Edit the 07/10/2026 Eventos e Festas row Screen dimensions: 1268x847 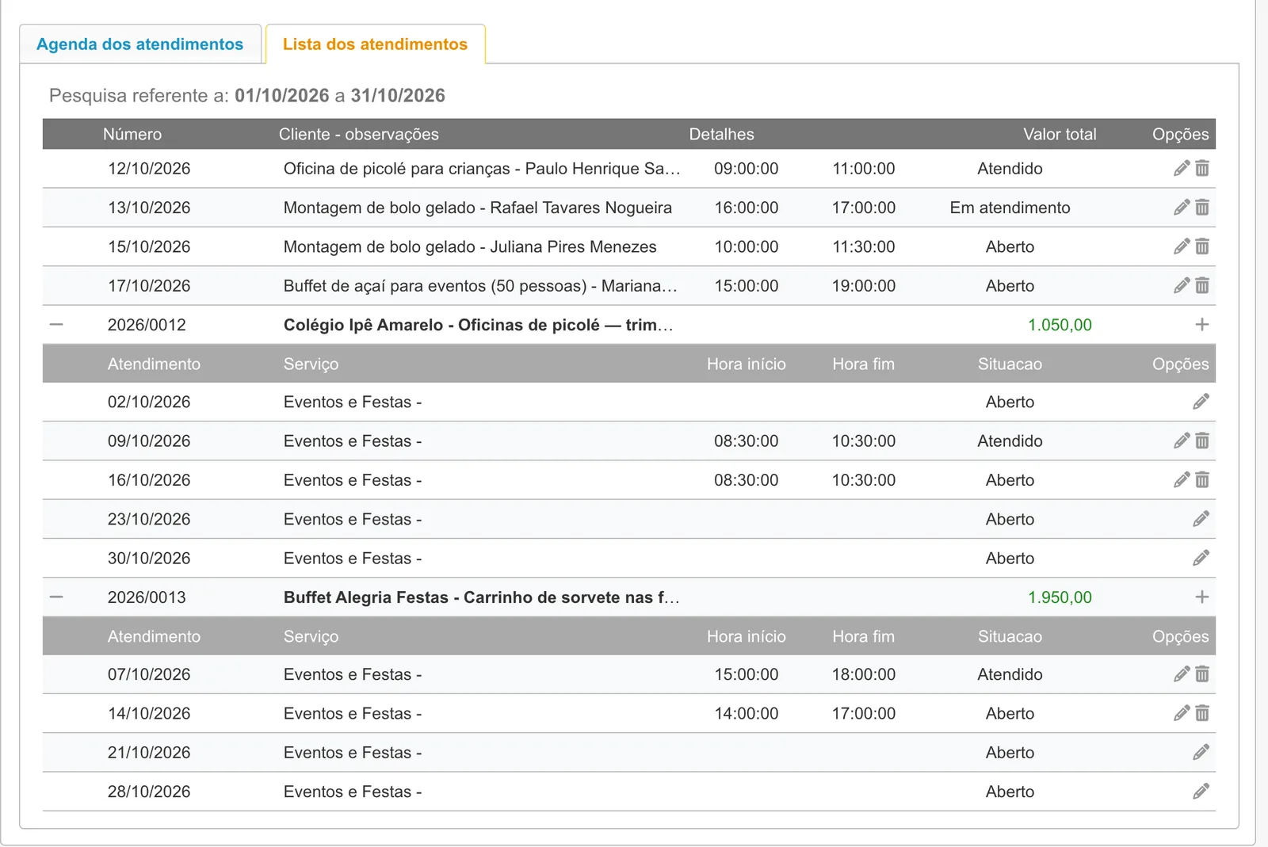[x=1182, y=674]
